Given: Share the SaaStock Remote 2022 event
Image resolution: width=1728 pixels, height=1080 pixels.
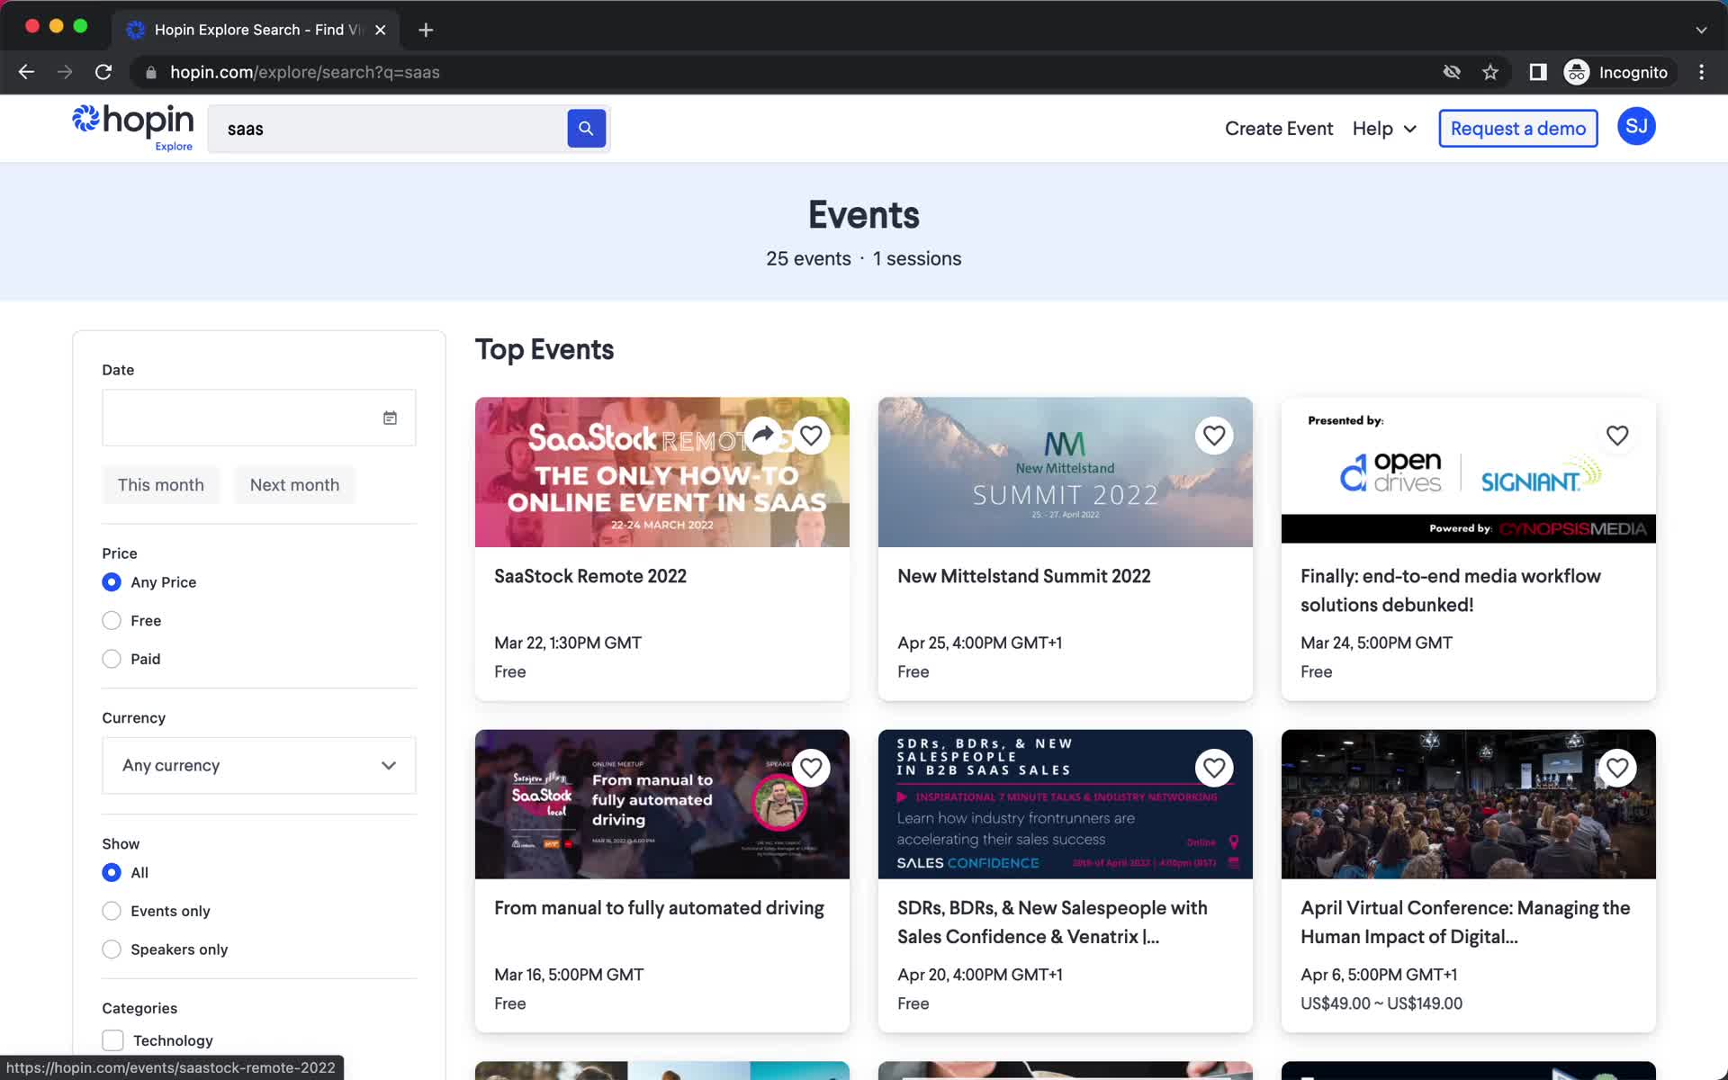Looking at the screenshot, I should pyautogui.click(x=763, y=436).
